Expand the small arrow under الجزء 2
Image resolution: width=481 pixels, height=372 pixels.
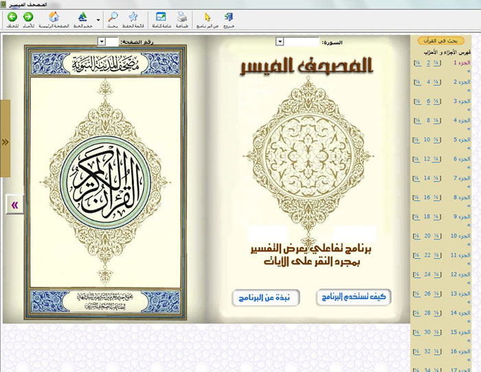click(x=469, y=91)
